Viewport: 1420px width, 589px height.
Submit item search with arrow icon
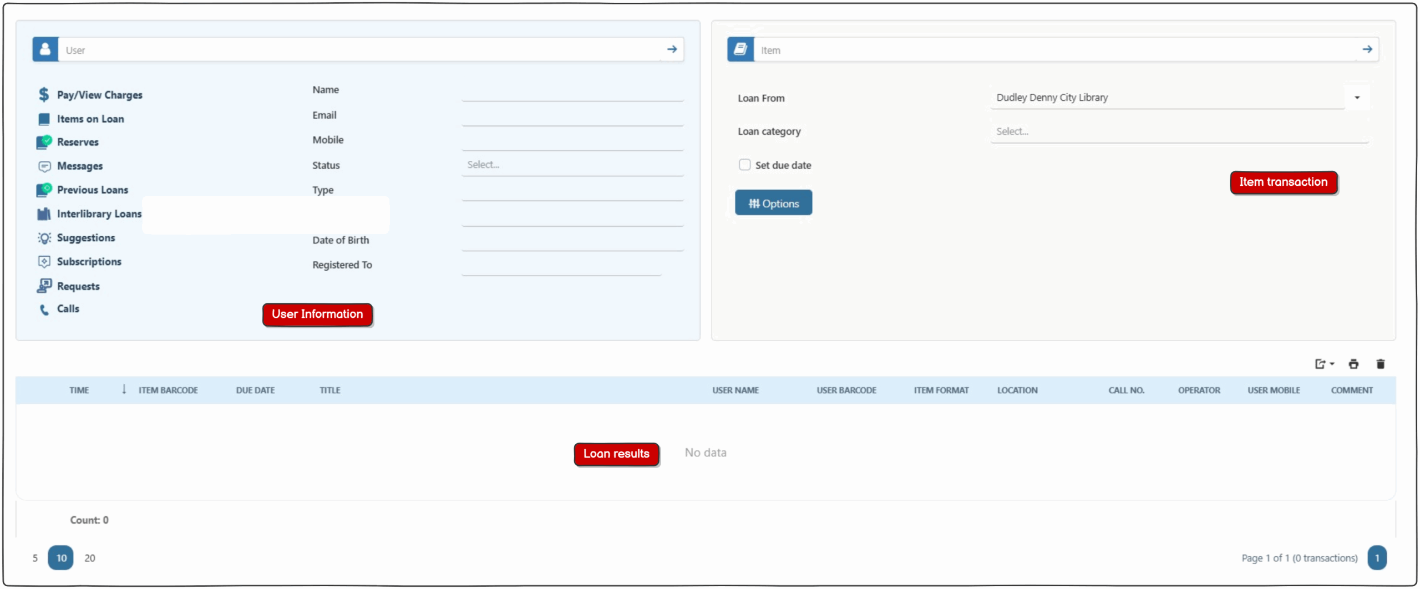point(1367,49)
